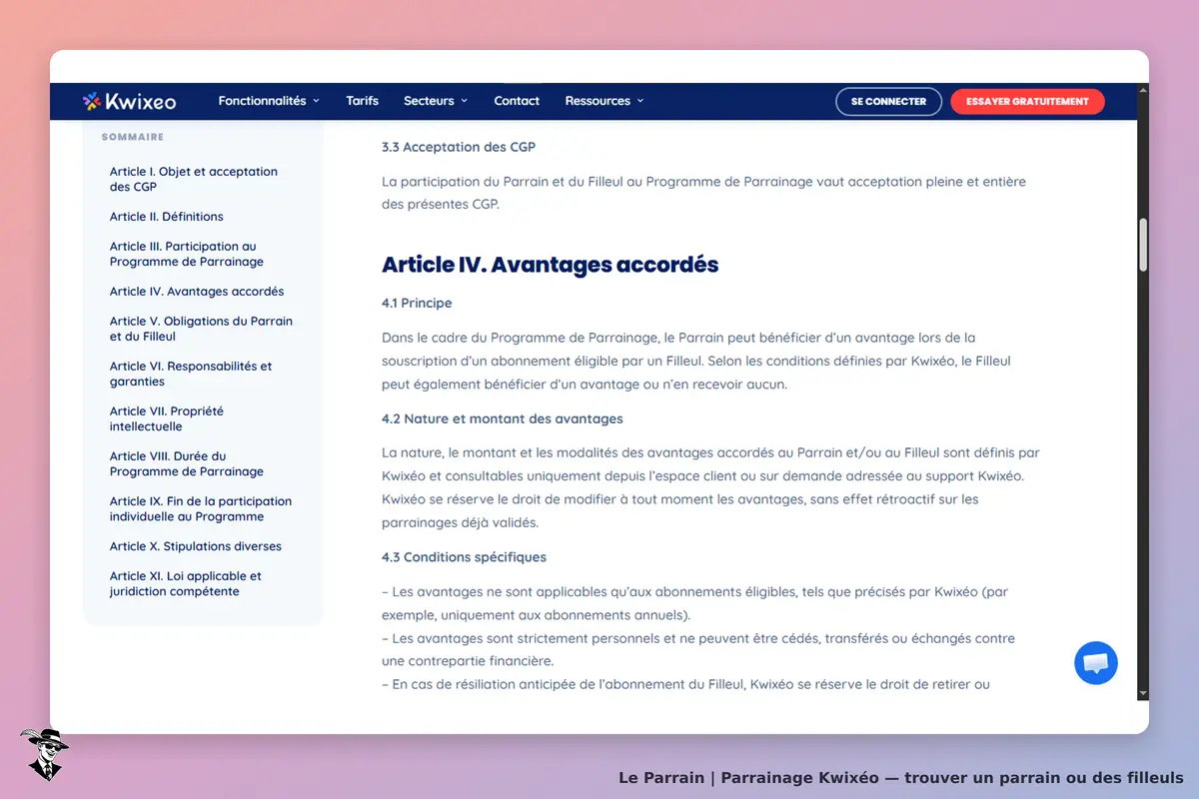Open Article V. Obligations du Parrain et du Filleul

201,329
